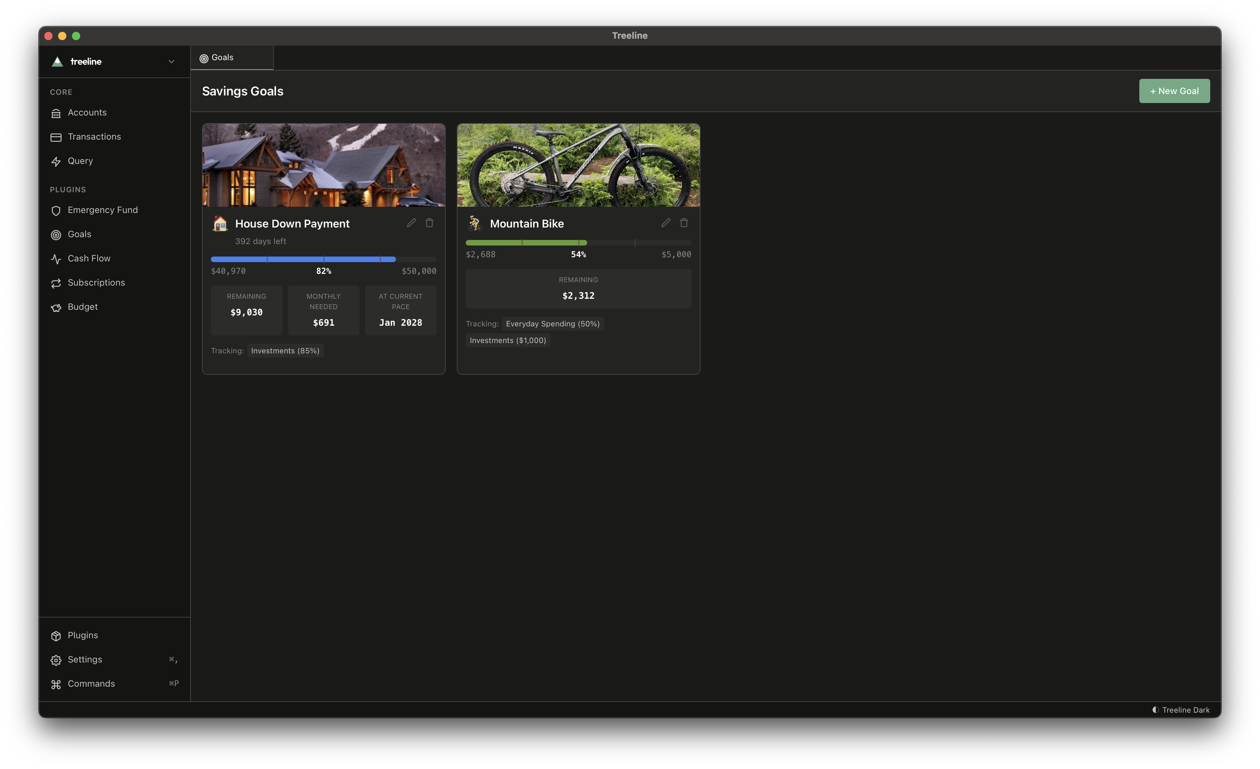Image resolution: width=1260 pixels, height=769 pixels.
Task: Open Accounts in the sidebar
Action: click(x=87, y=112)
